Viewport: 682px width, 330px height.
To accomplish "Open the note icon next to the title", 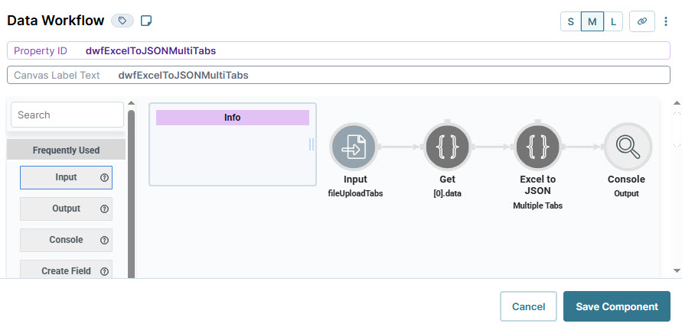I will (146, 21).
